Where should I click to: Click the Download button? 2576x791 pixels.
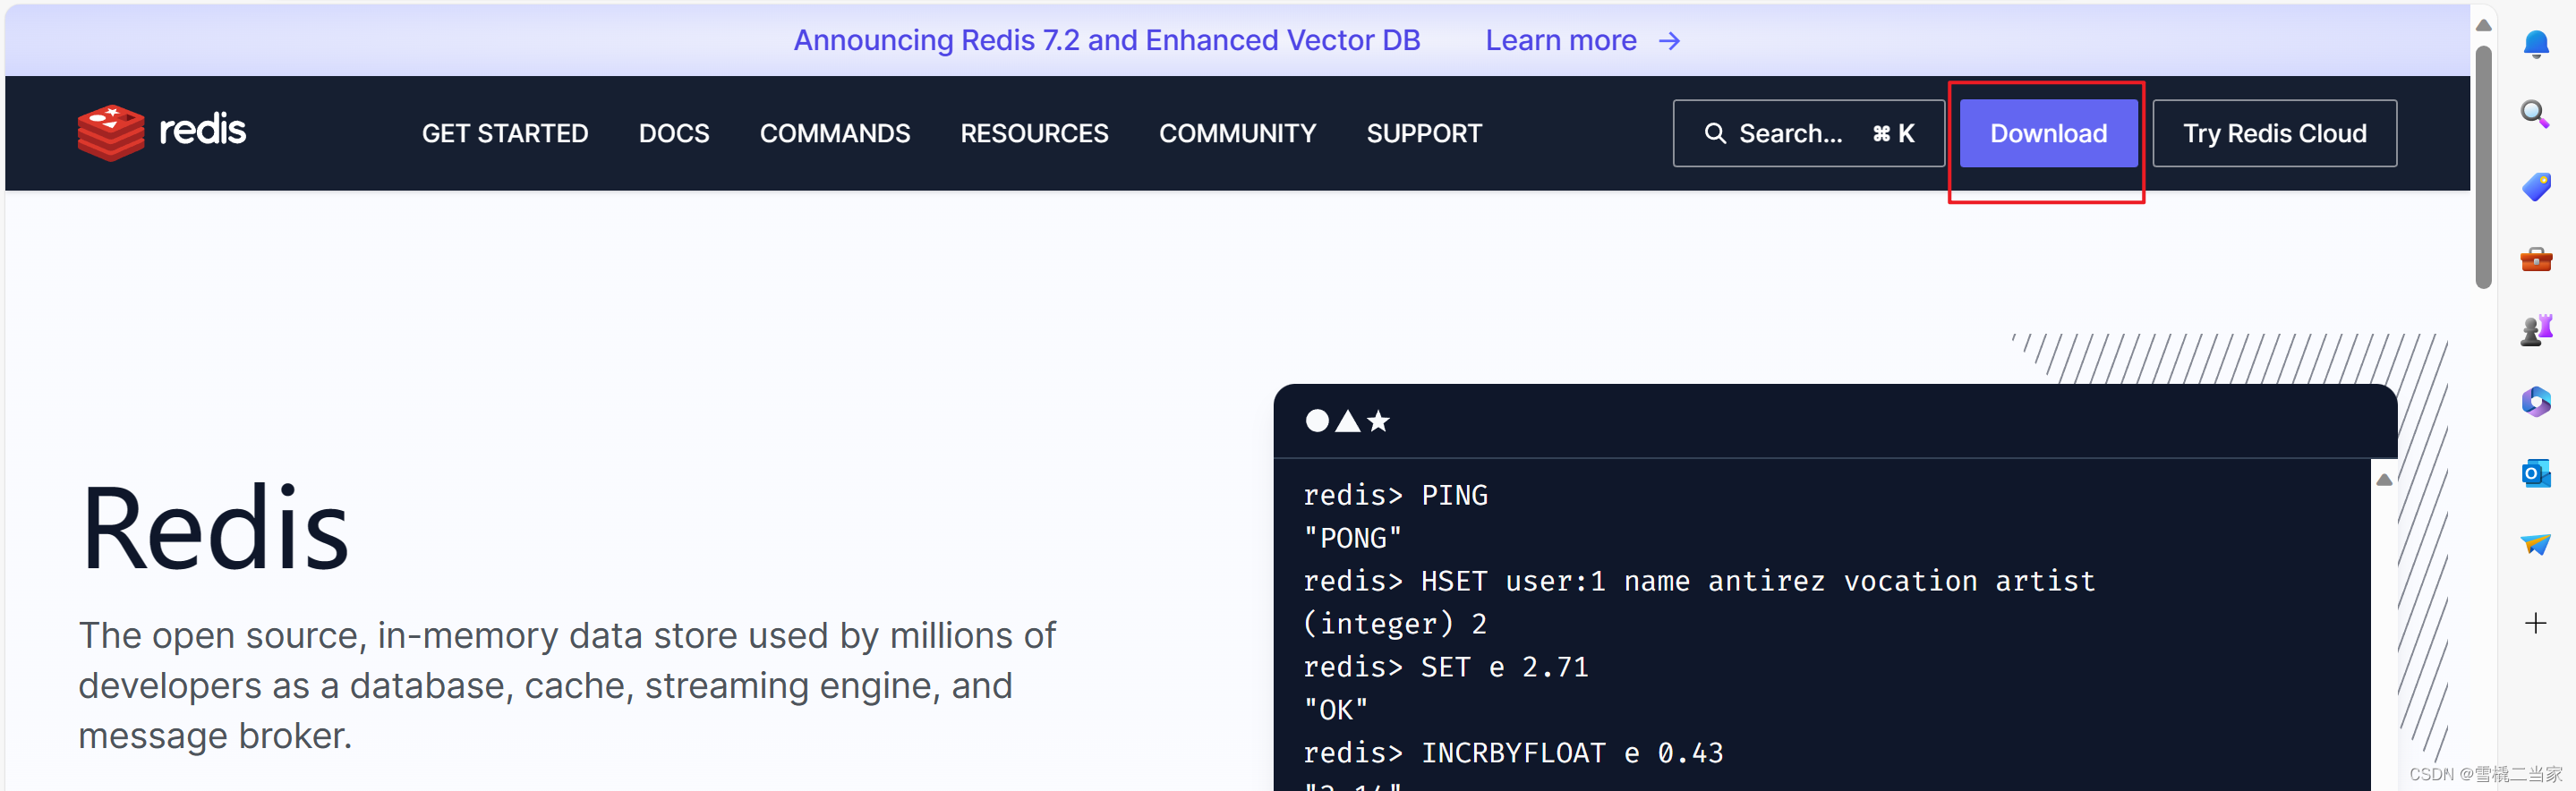pos(2048,133)
